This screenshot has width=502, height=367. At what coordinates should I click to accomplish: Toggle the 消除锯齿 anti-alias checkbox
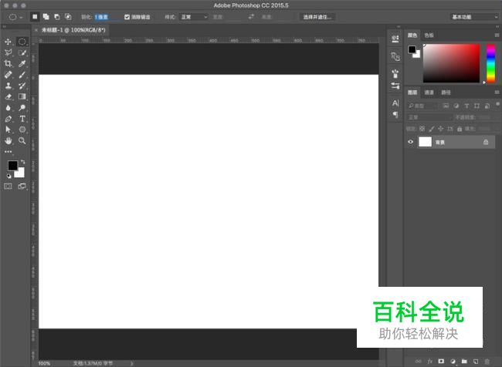[x=127, y=16]
